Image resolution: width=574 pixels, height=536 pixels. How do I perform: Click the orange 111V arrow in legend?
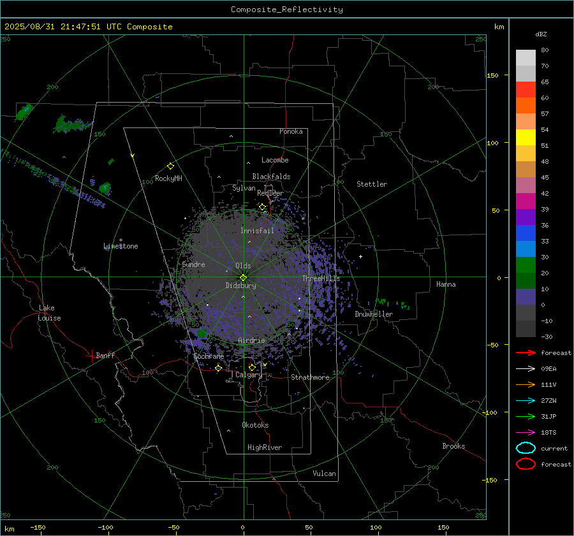tap(526, 384)
